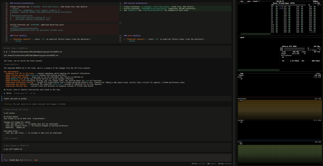The width and height of the screenshot is (323, 166).
Task: Click the blue Build agent square icon
Action: tap(4, 93)
